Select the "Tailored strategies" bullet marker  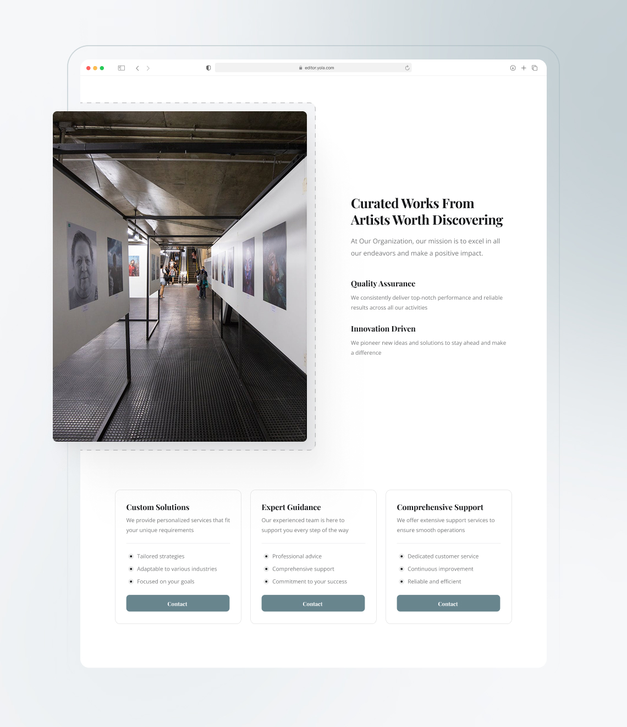point(131,556)
